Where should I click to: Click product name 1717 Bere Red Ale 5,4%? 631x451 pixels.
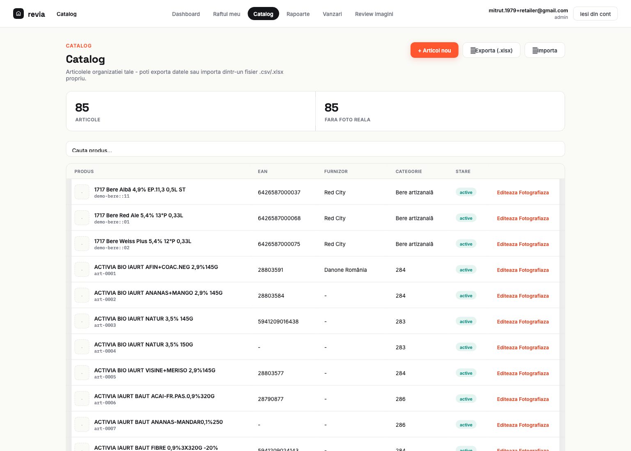[x=139, y=215]
